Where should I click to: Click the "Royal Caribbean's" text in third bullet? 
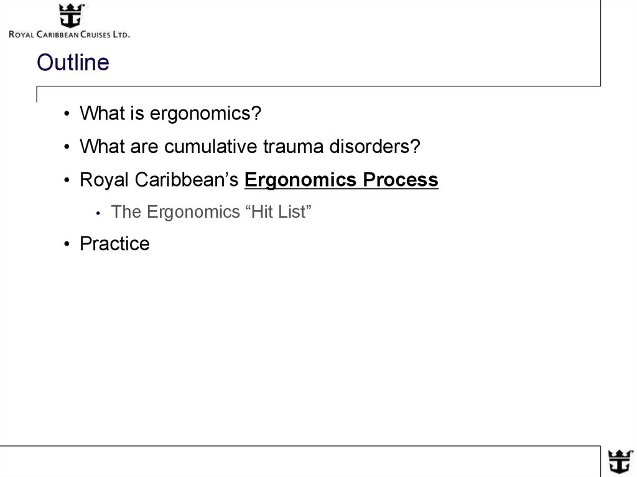tap(159, 180)
